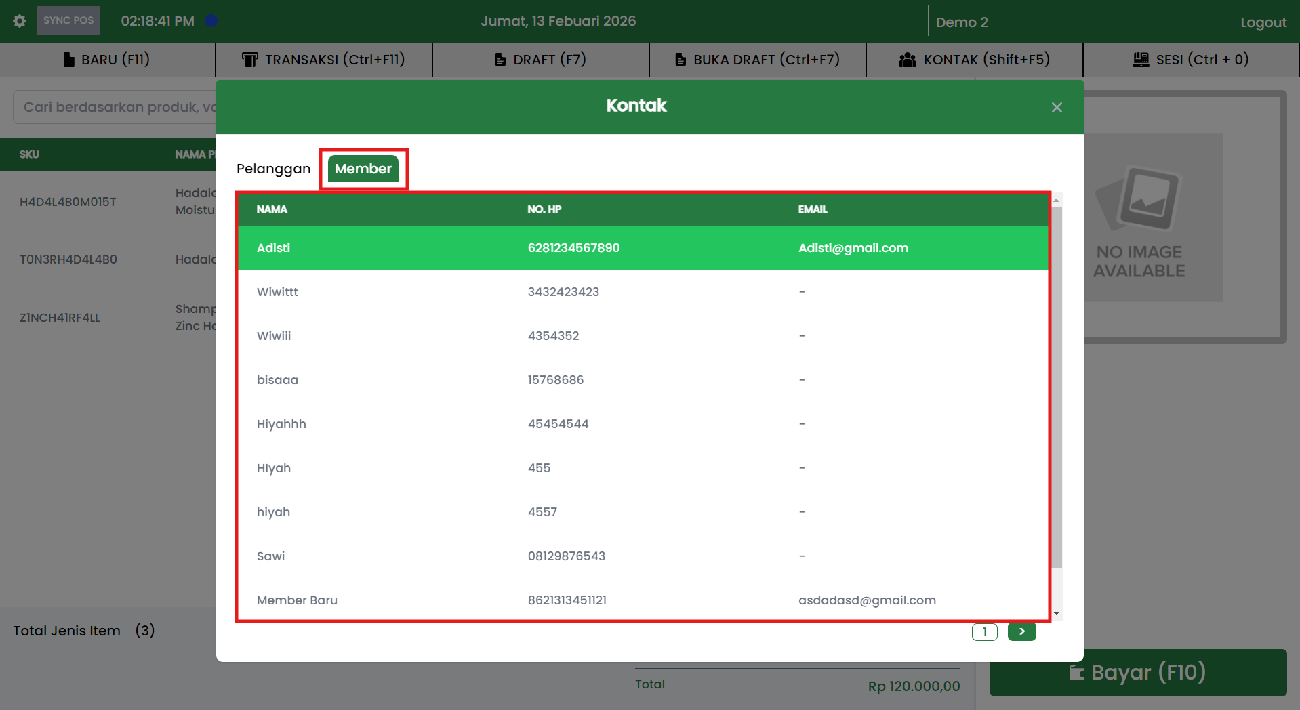Viewport: 1300px width, 710px height.
Task: Click the Logout link
Action: 1263,22
